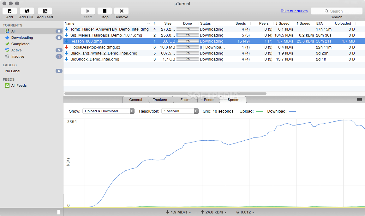The width and height of the screenshot is (365, 216).
Task: Sort by the Status column header
Action: (x=213, y=23)
